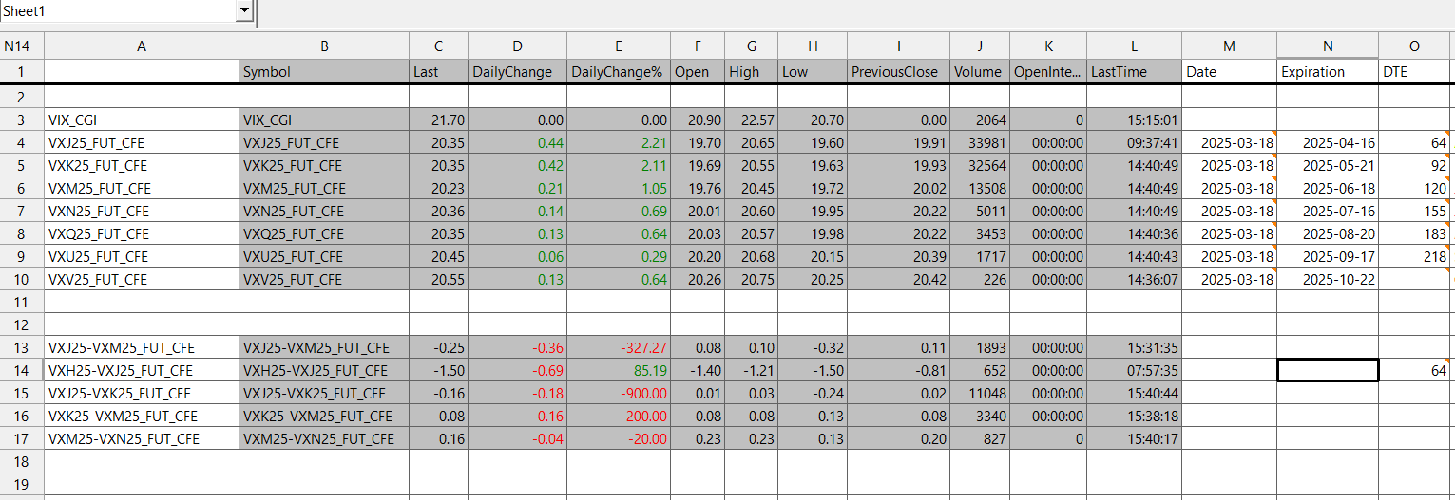Click the Sheet1 name box field
Image resolution: width=1455 pixels, height=500 pixels.
point(118,10)
